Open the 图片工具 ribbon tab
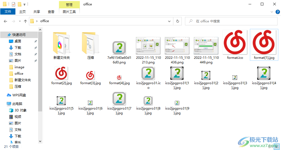This screenshot has width=281, height=150. [69, 12]
